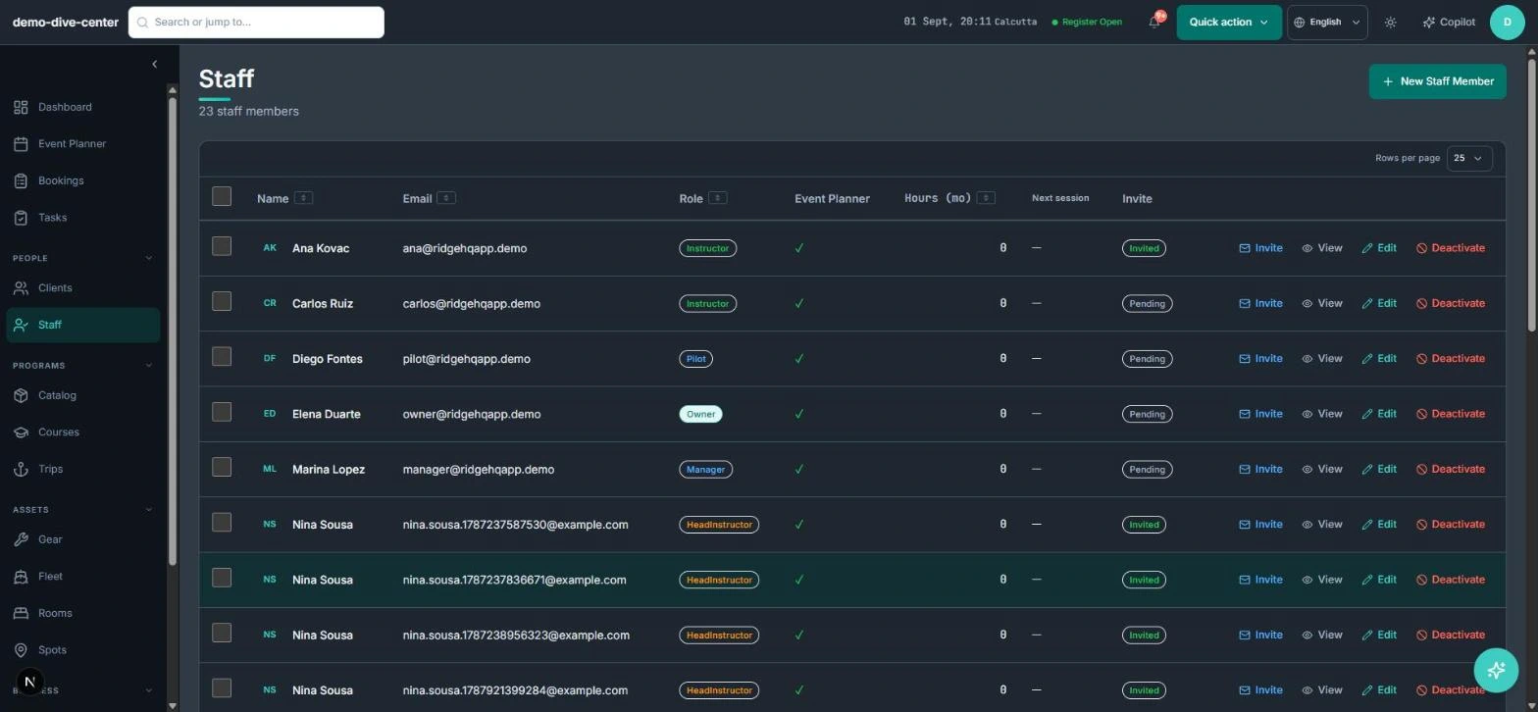
Task: Deactivate Ana Kovac
Action: coord(1450,248)
